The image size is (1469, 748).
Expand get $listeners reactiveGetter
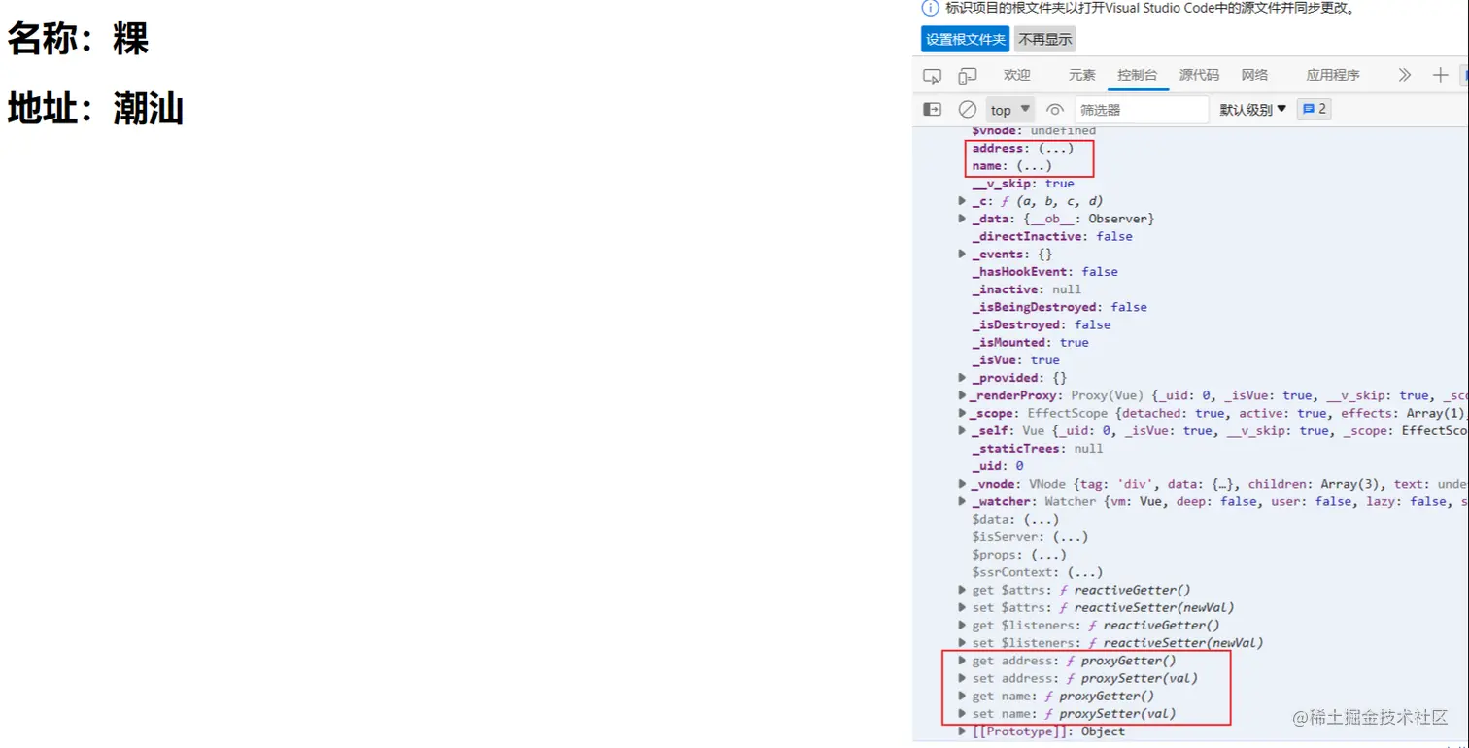tap(963, 625)
